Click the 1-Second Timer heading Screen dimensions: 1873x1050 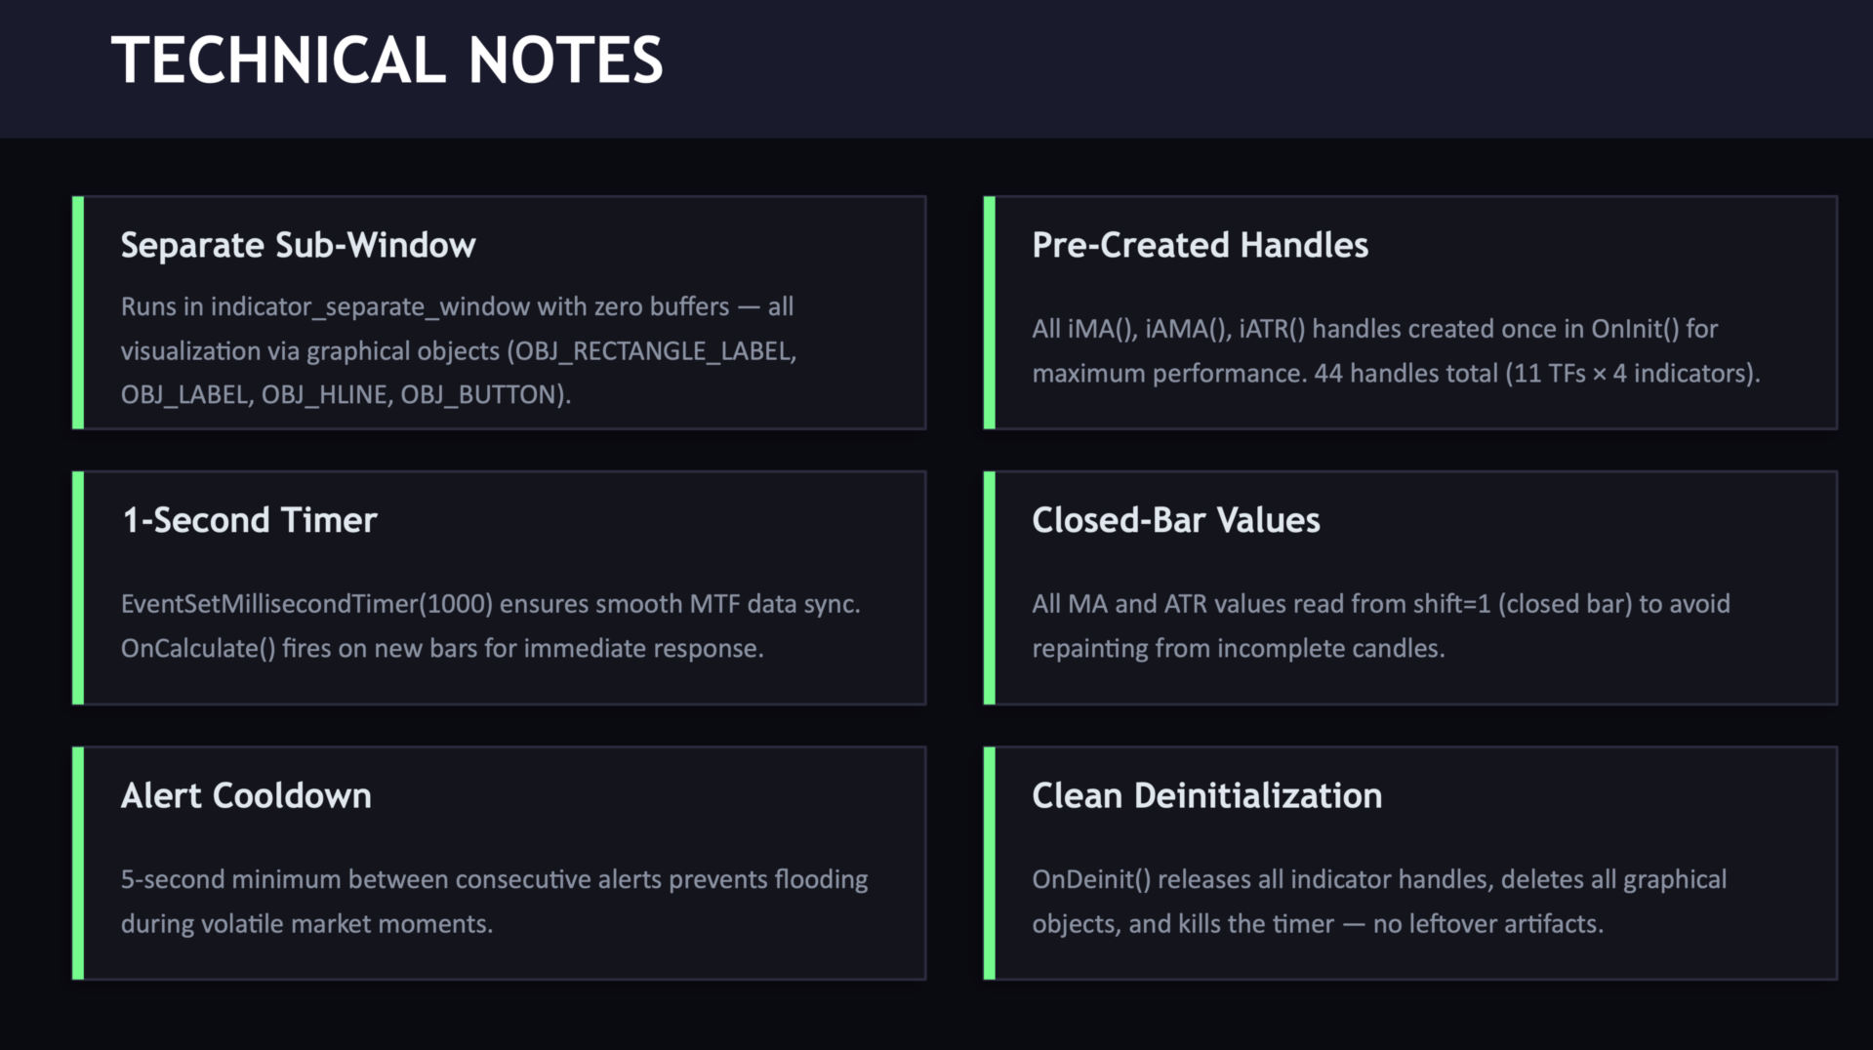click(249, 520)
